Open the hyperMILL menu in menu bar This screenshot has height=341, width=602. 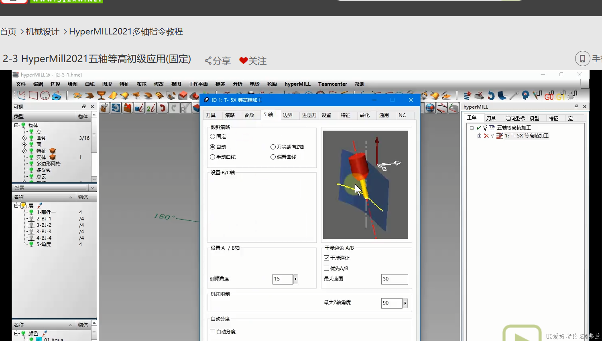click(297, 84)
